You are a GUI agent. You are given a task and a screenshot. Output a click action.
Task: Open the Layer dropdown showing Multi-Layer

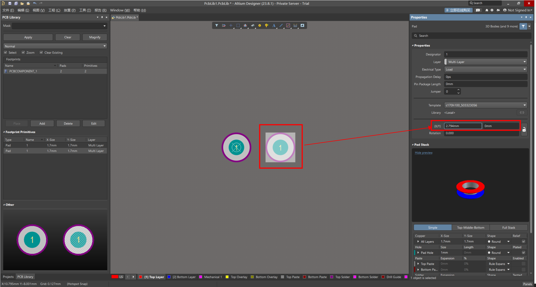coord(485,62)
